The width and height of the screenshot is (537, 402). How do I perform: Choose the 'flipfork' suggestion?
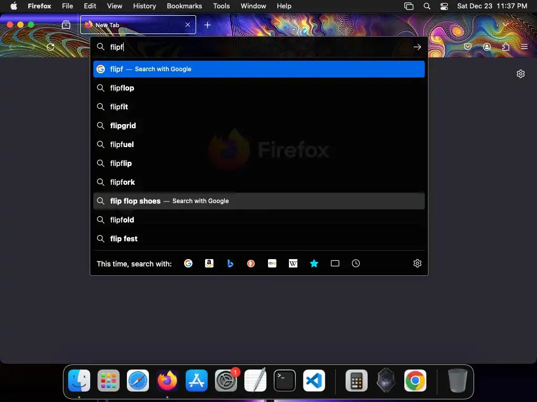coord(259,182)
